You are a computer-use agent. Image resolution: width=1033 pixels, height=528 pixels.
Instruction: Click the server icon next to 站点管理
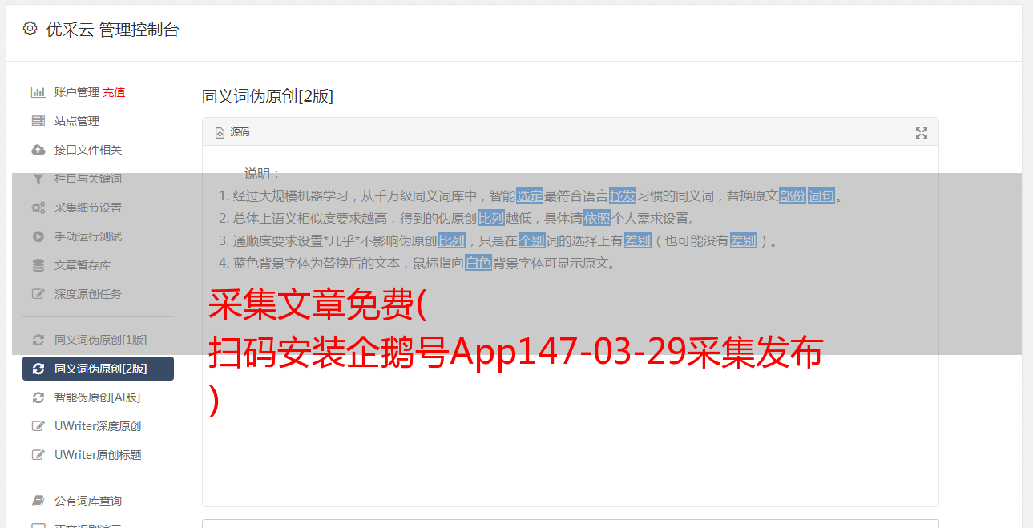38,121
